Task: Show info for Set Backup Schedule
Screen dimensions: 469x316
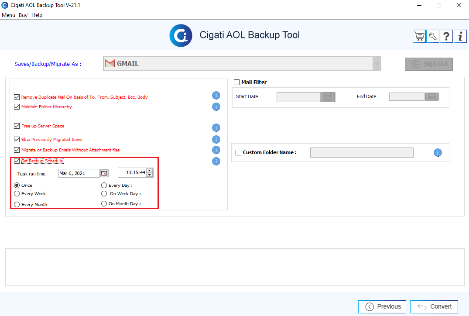Action: 216,161
